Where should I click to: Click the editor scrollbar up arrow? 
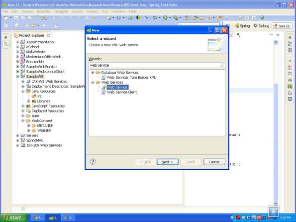point(276,42)
